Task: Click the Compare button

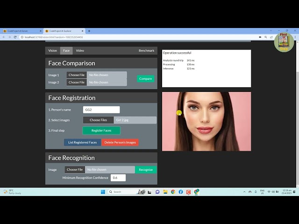Action: (x=145, y=79)
